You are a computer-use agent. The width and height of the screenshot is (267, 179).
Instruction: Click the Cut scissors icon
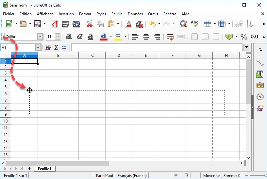[x=90, y=24]
